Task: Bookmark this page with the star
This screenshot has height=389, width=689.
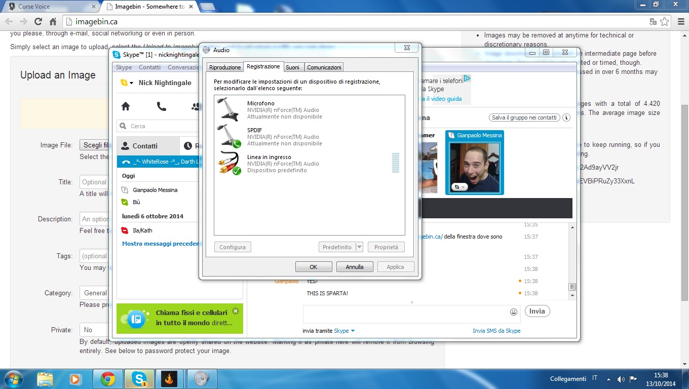Action: [665, 22]
